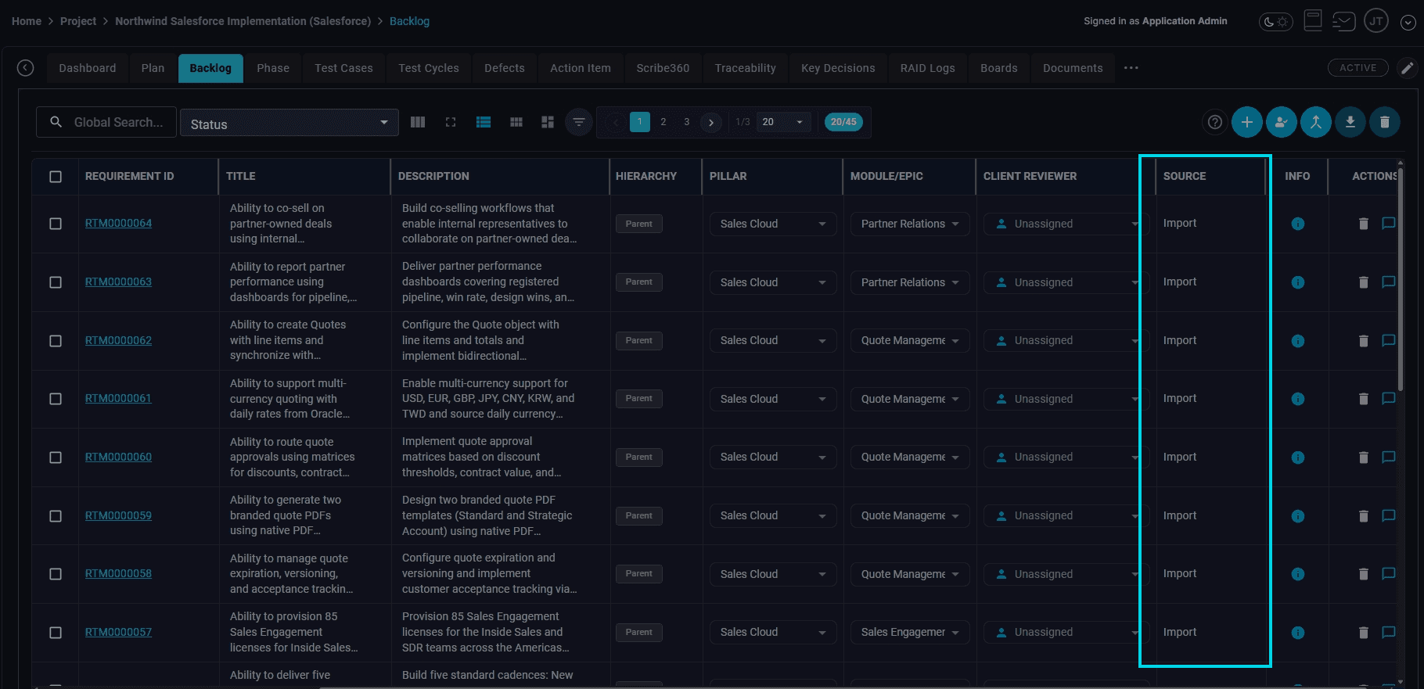The width and height of the screenshot is (1424, 689).
Task: Open the Status filter dropdown
Action: tap(289, 124)
